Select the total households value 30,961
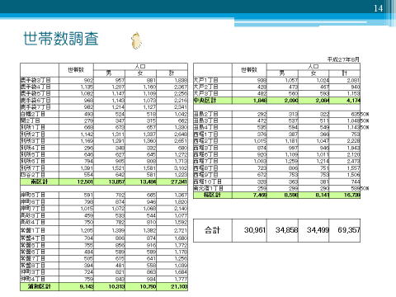Image resolution: width=396 pixels, height=297 pixels. 254,230
